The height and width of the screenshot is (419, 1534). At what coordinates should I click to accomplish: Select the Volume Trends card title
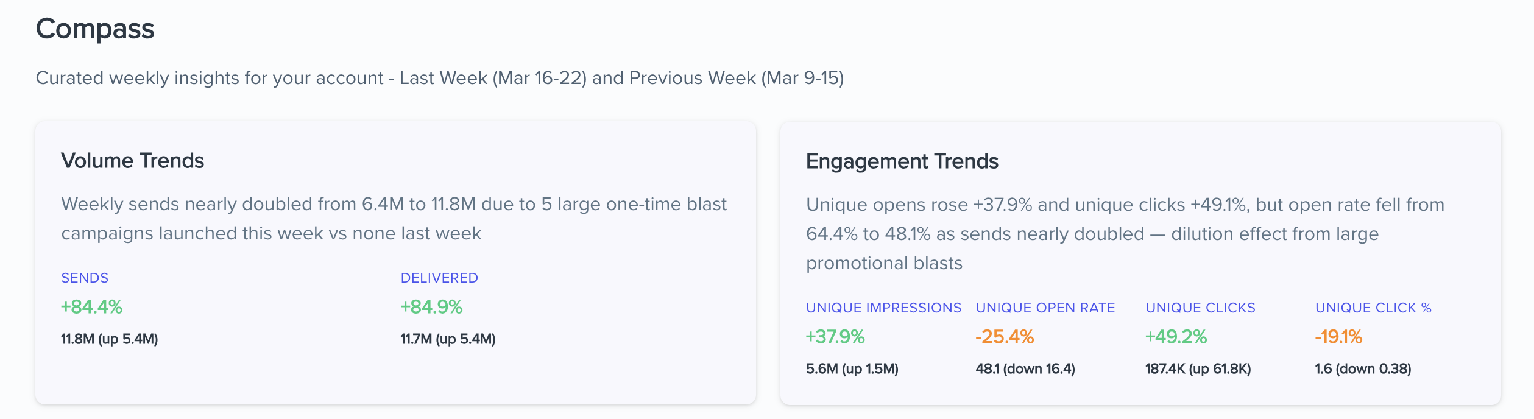point(132,161)
